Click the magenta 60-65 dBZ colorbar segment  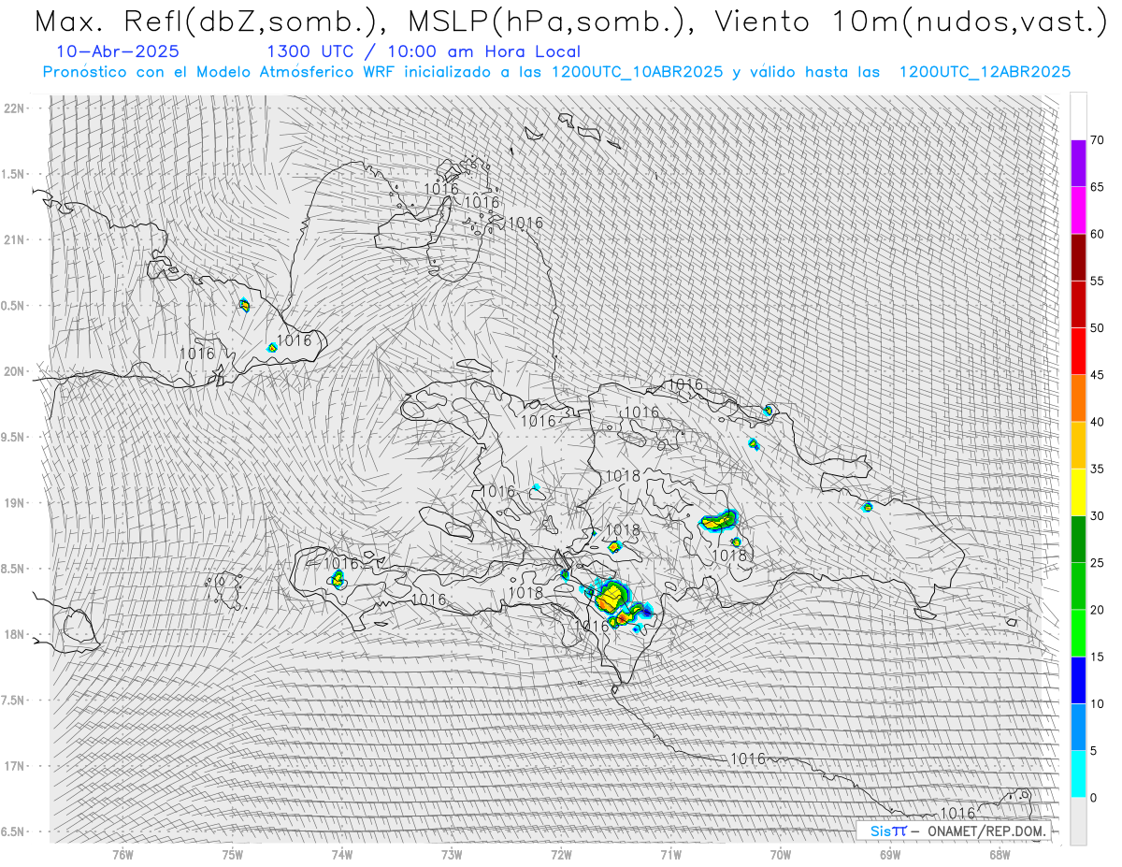1078,210
